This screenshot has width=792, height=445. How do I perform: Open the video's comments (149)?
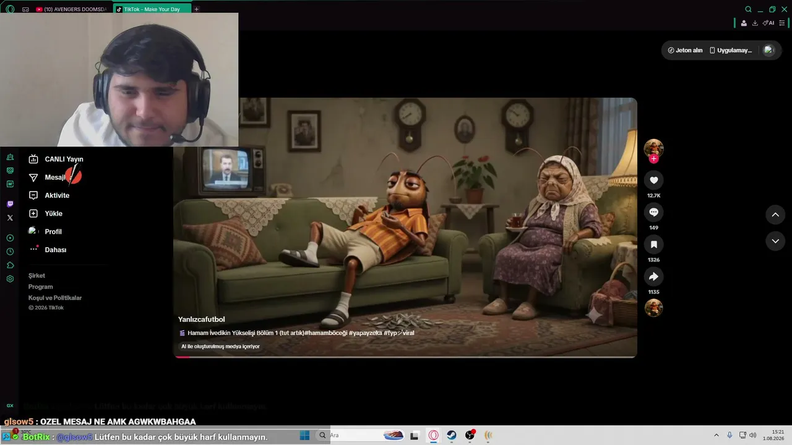(653, 212)
